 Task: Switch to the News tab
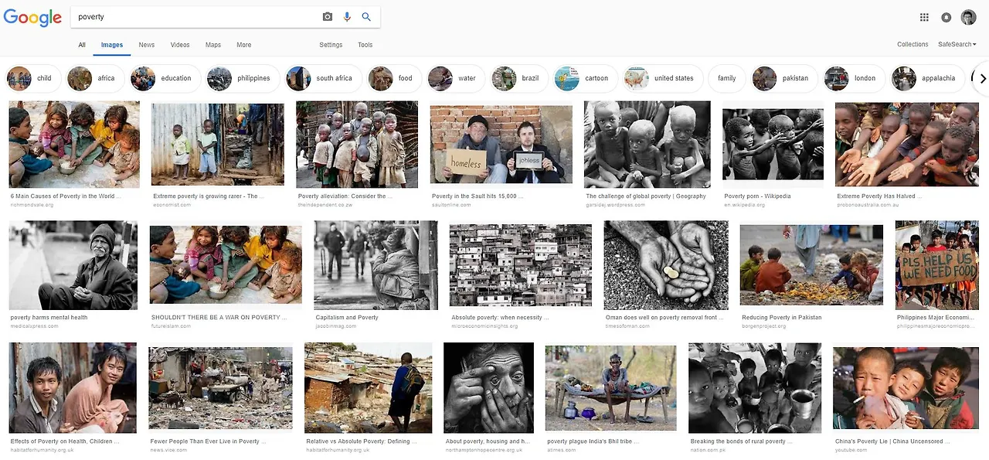(147, 45)
